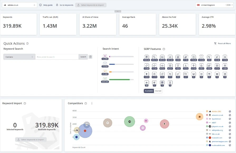Open the Competitors three-dot options menu
This screenshot has height=153, width=236.
point(92,103)
